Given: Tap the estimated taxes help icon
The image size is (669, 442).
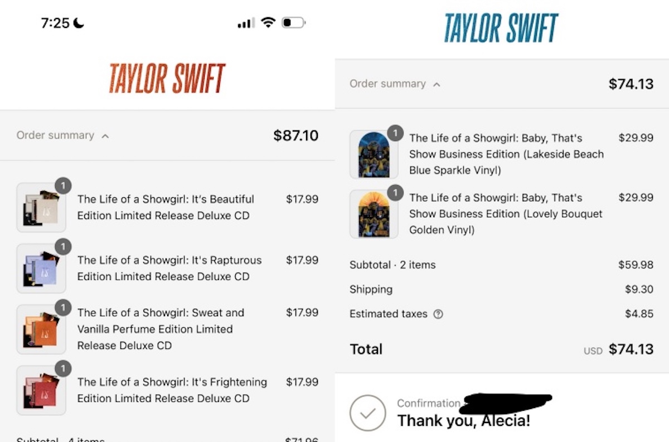Looking at the screenshot, I should tap(438, 314).
